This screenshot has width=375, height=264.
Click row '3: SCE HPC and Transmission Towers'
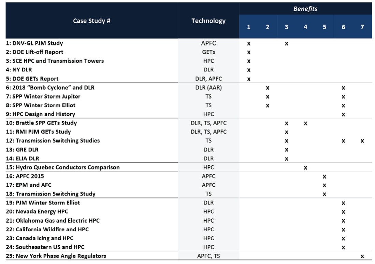click(x=189, y=61)
